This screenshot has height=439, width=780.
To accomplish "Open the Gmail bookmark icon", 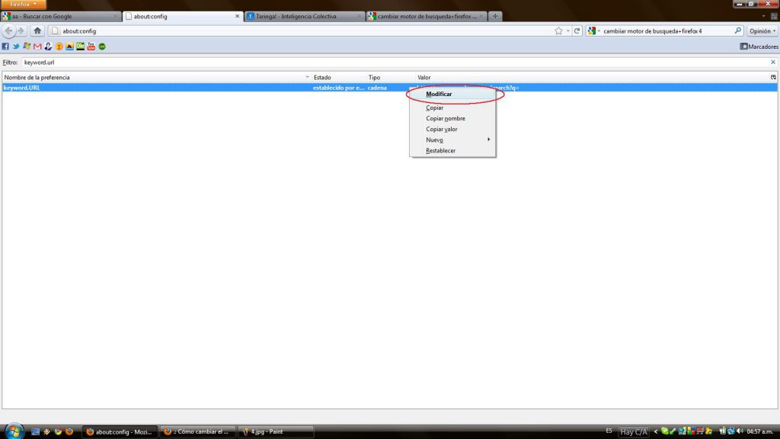I will point(37,46).
